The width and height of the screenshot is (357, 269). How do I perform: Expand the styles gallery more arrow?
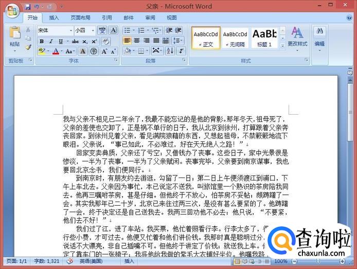tap(282, 46)
